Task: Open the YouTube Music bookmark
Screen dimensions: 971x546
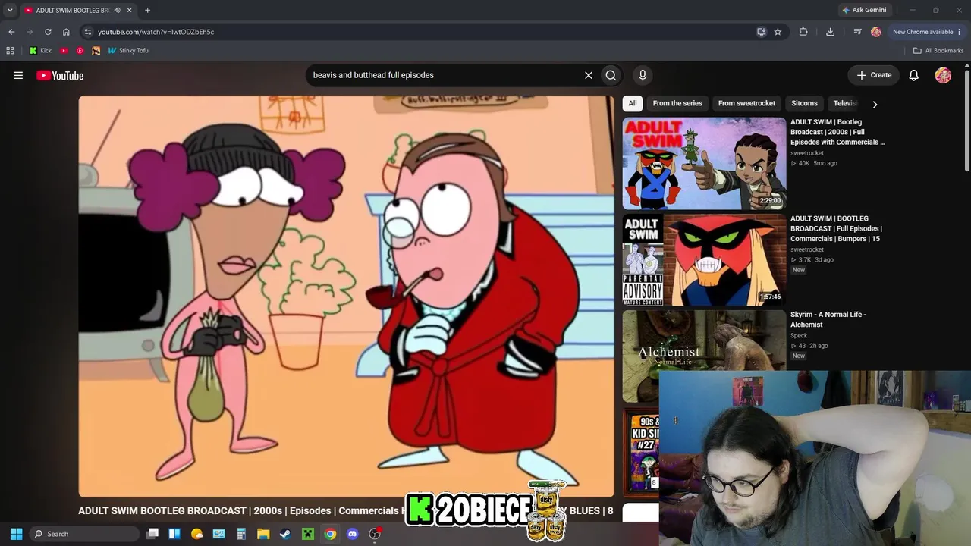Action: 80,51
